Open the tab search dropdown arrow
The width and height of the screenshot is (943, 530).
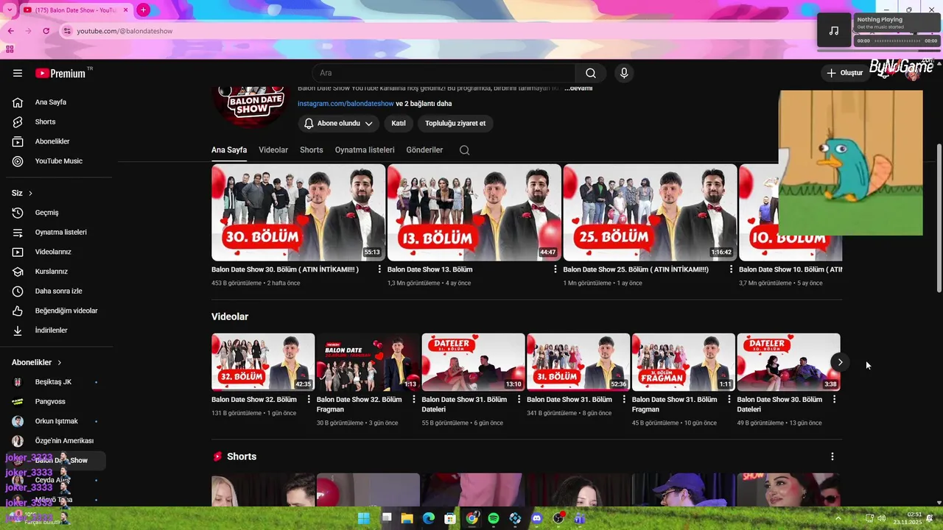[10, 10]
